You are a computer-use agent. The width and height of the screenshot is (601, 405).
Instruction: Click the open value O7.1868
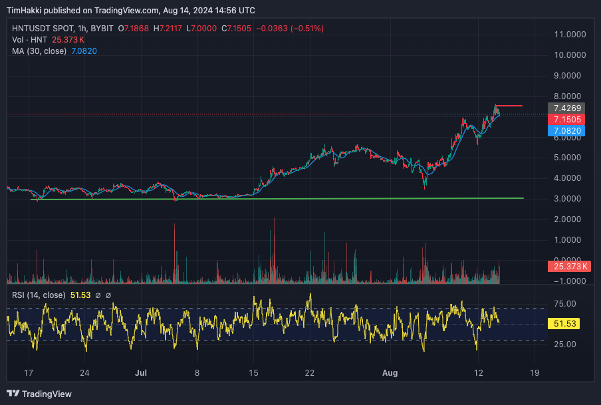[134, 29]
